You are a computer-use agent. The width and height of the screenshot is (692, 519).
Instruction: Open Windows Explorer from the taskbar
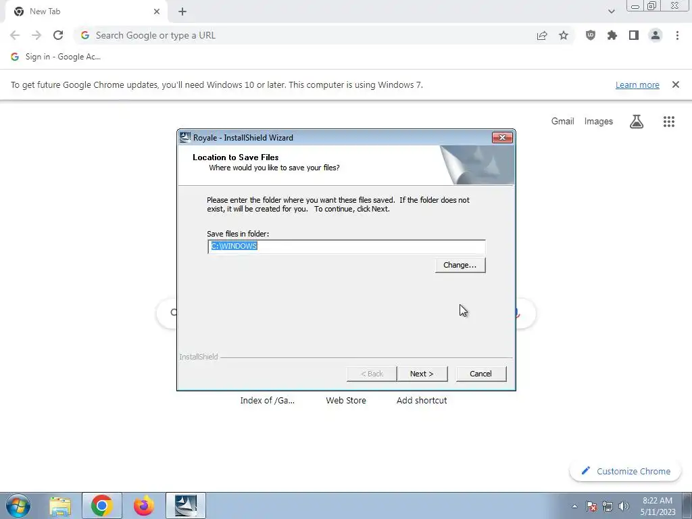[x=60, y=505]
